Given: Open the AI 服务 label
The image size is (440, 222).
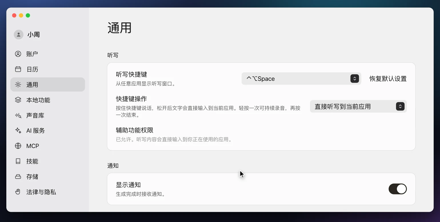Looking at the screenshot, I should [35, 131].
